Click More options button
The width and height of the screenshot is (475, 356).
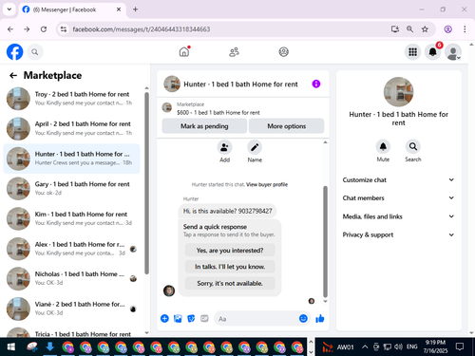(286, 126)
